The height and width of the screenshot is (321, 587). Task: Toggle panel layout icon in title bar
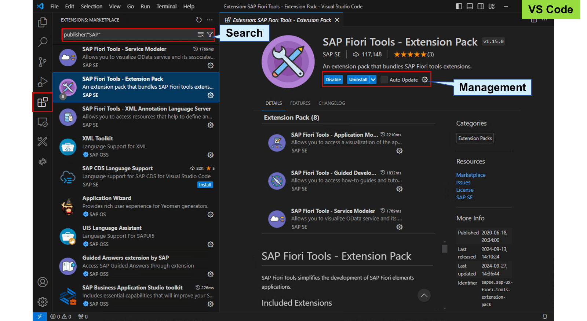click(470, 6)
